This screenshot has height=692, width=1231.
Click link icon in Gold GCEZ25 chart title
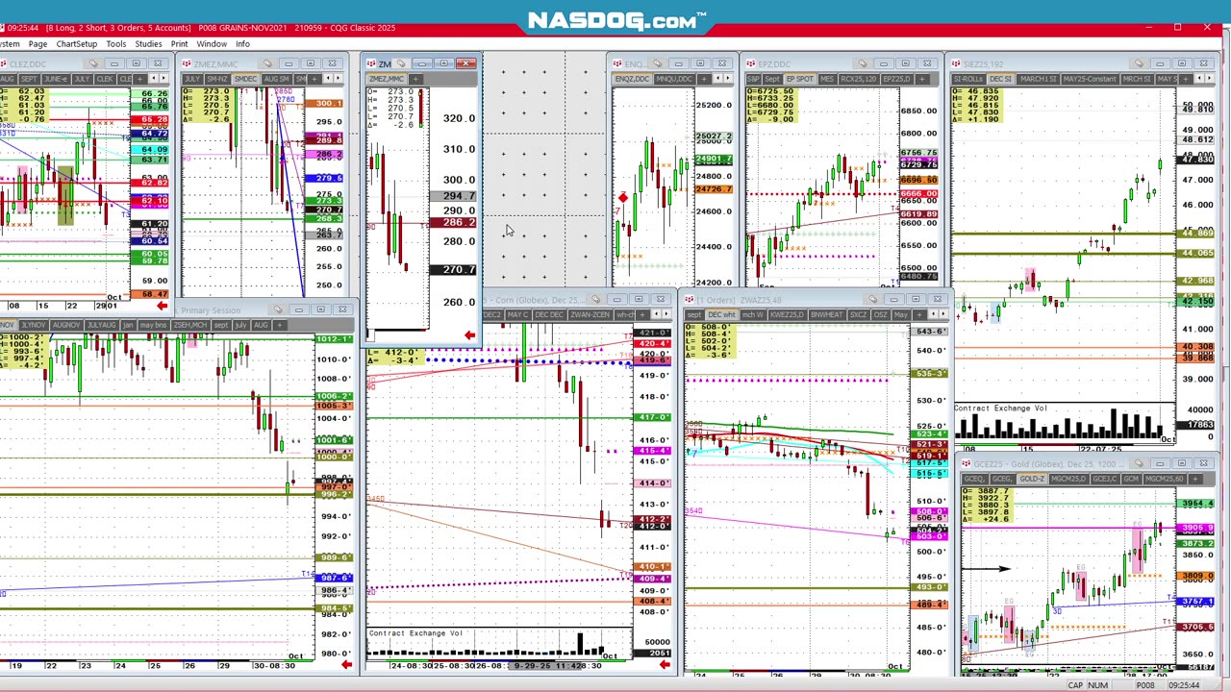(x=1140, y=463)
